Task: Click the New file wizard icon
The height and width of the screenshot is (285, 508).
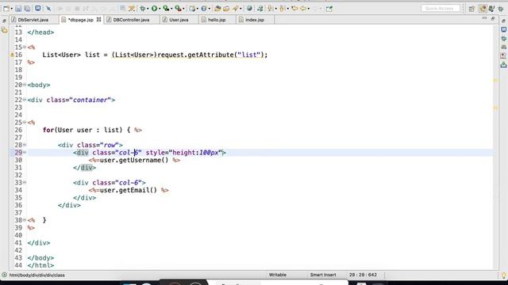Action: point(6,9)
